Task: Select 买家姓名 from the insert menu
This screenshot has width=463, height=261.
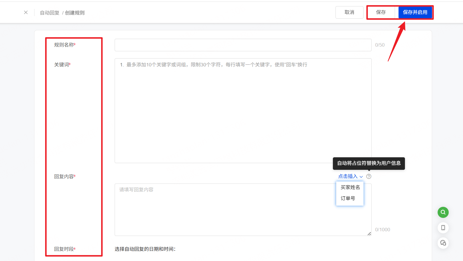Action: (x=350, y=187)
